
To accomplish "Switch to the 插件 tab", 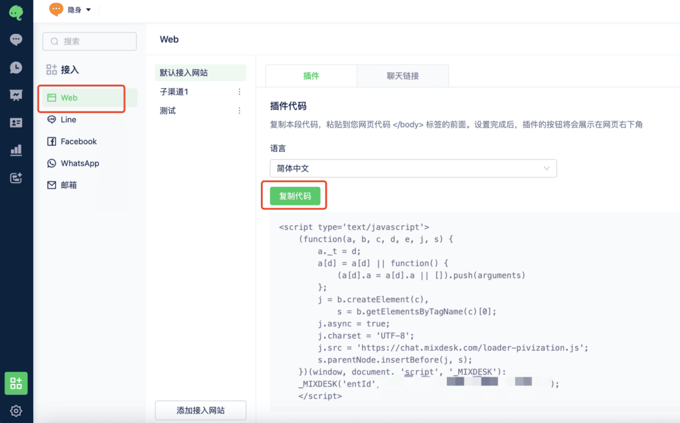I will (x=311, y=76).
